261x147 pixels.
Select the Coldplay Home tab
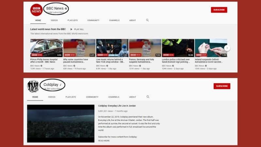pyautogui.click(x=35, y=97)
